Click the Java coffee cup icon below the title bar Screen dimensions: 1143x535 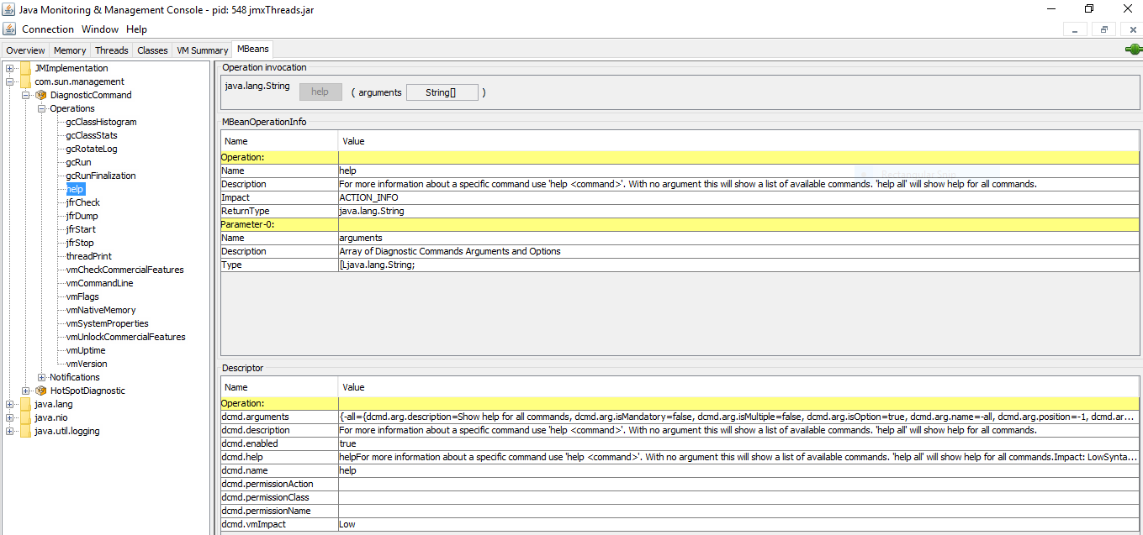pos(8,28)
